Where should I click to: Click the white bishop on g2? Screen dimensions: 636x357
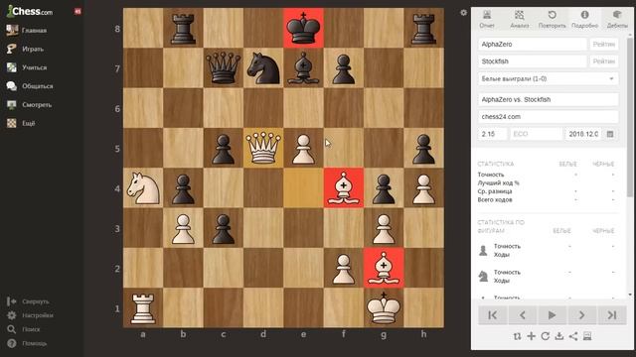pyautogui.click(x=384, y=269)
